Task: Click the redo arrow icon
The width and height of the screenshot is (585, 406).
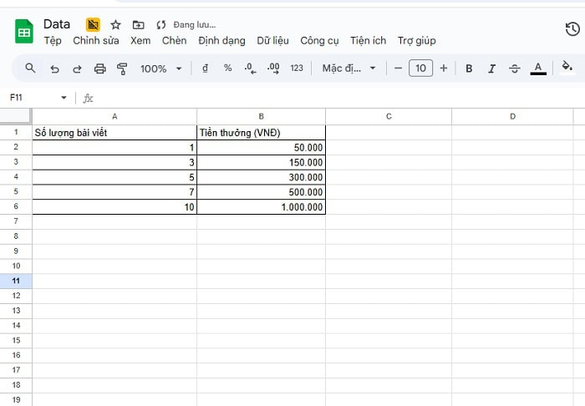Action: [x=77, y=69]
